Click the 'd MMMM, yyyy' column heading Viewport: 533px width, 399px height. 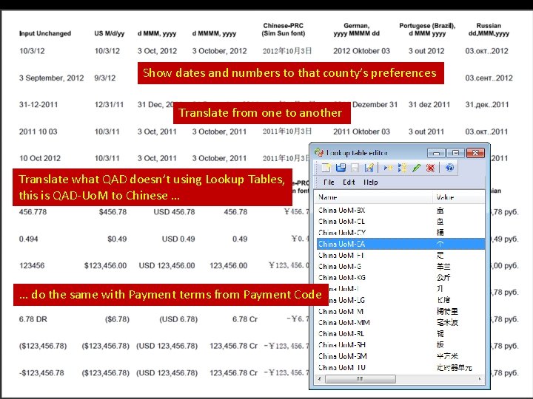[x=214, y=33]
